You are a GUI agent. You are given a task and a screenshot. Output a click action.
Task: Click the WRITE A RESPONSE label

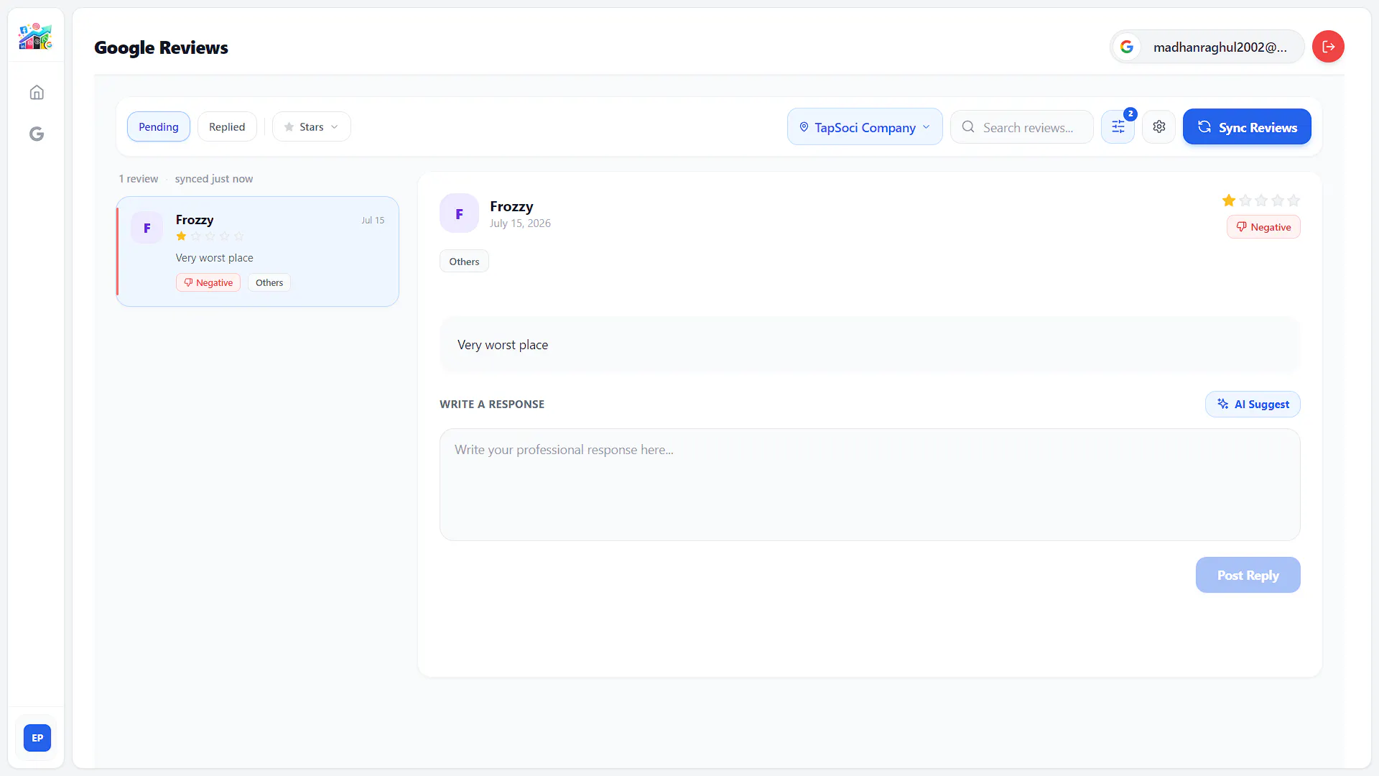pyautogui.click(x=492, y=405)
